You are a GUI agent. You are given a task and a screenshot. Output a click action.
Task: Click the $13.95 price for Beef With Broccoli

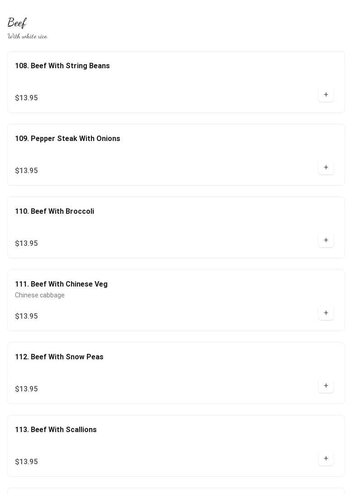[x=26, y=244]
